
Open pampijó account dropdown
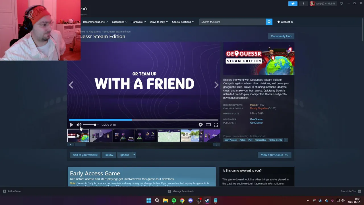(x=326, y=4)
